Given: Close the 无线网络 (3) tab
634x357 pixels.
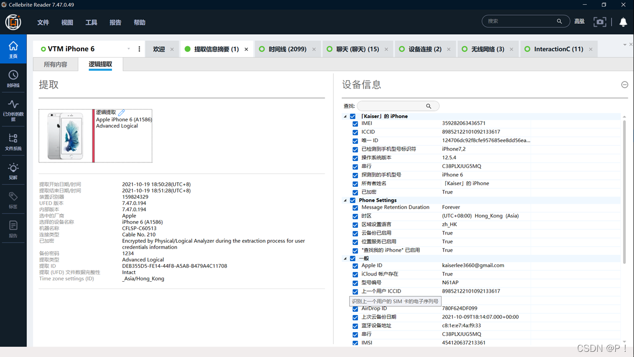Looking at the screenshot, I should tap(512, 49).
